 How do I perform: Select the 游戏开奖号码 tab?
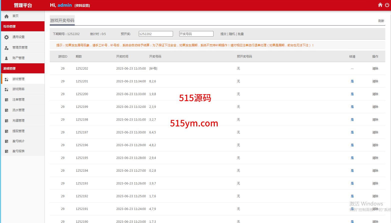coord(62,21)
